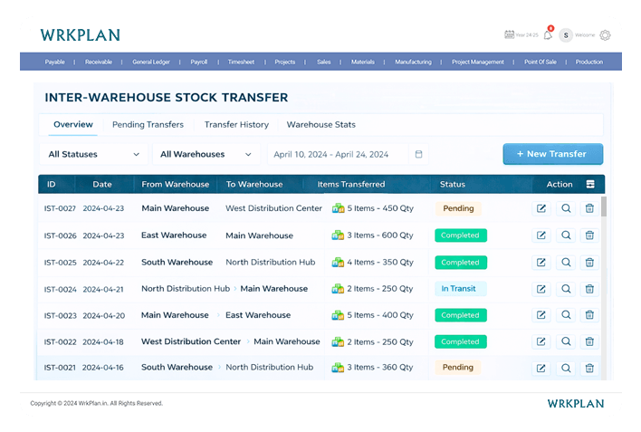Open the Timesheet menu
This screenshot has width=641, height=432.
tap(241, 62)
